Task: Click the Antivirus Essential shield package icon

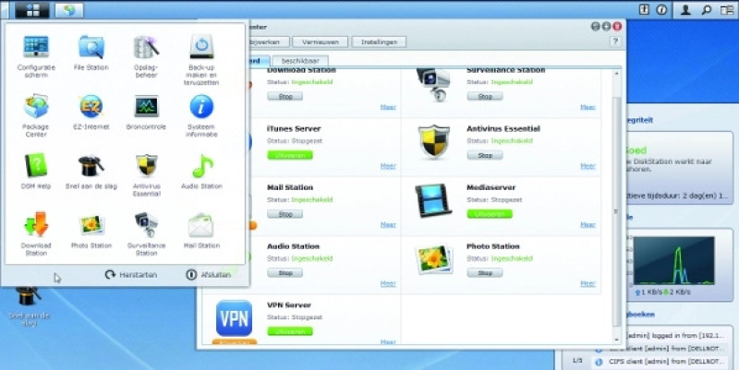Action: [433, 142]
